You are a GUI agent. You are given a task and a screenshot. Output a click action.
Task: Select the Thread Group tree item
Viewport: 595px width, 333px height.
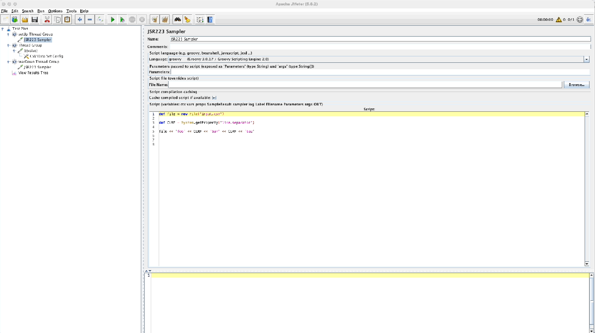pos(30,45)
